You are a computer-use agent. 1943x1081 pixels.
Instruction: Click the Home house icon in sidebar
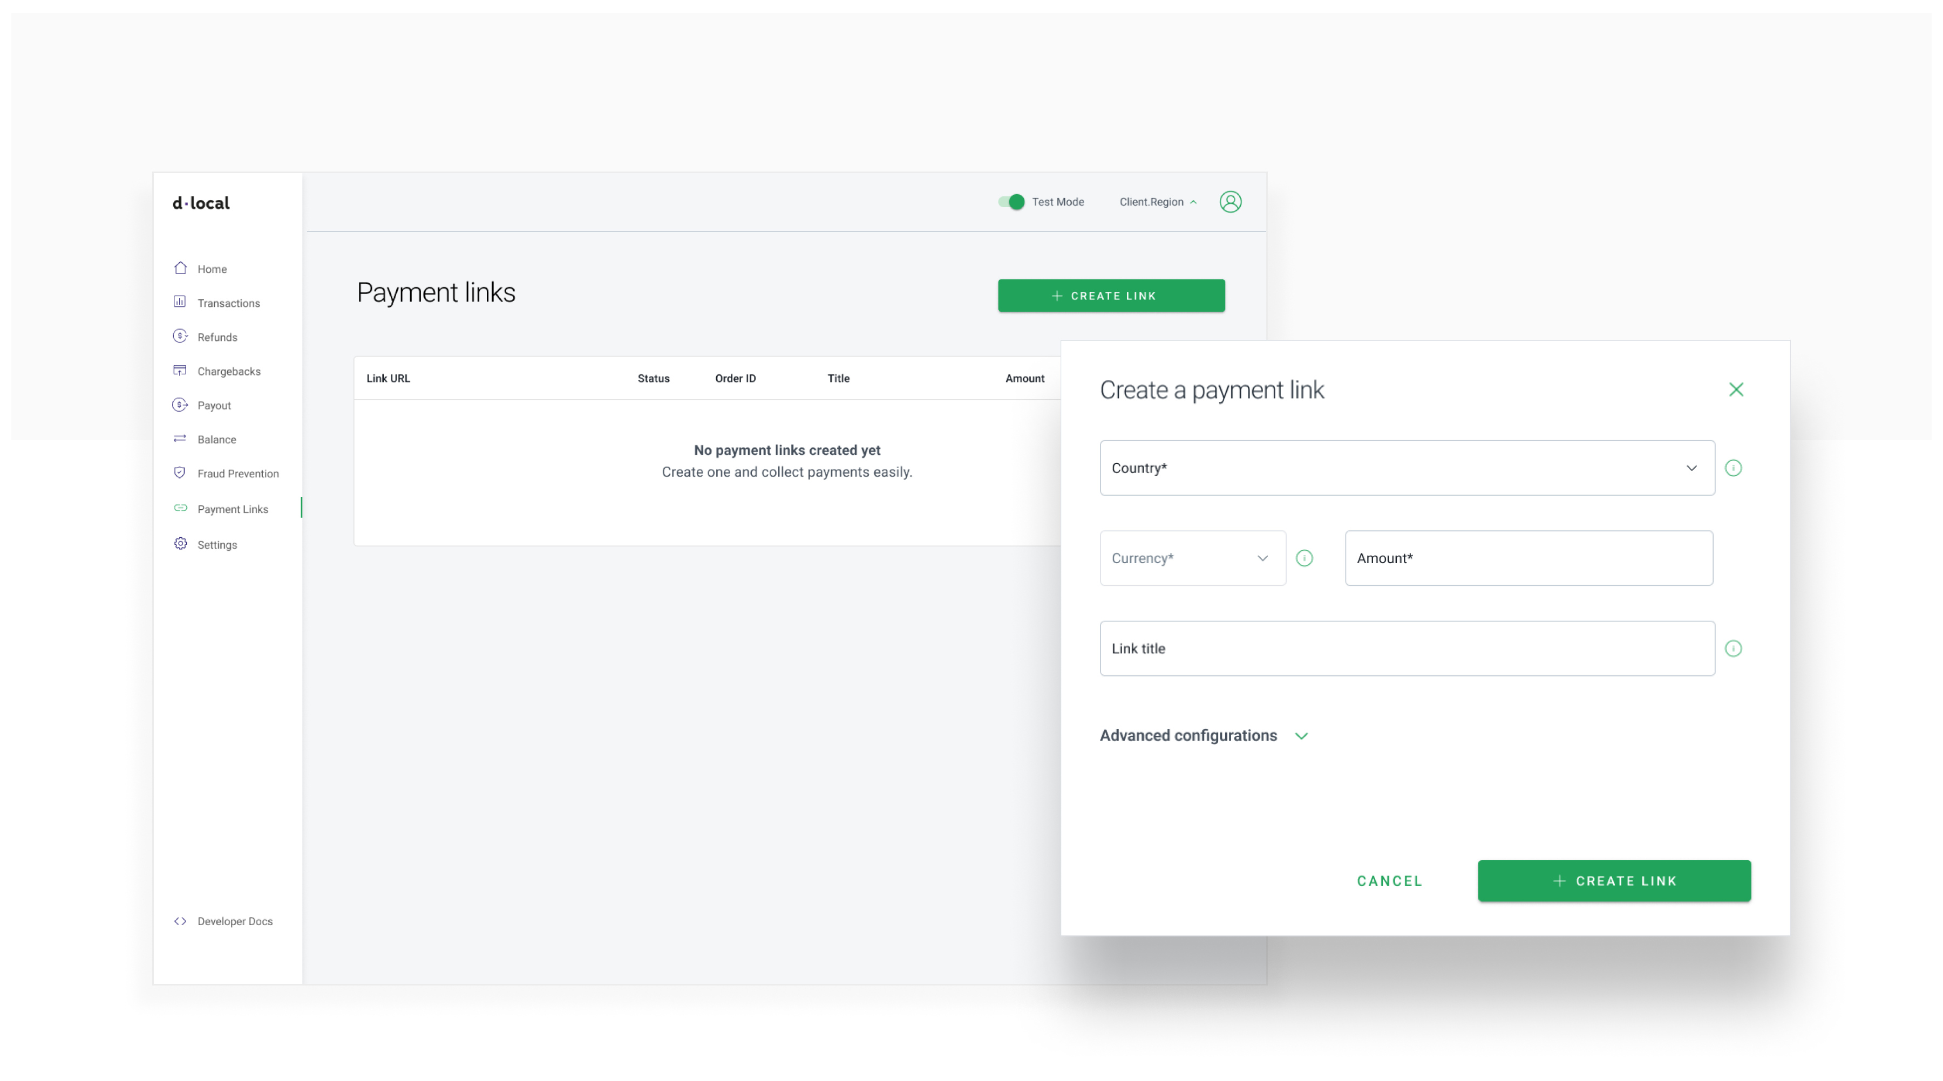180,269
